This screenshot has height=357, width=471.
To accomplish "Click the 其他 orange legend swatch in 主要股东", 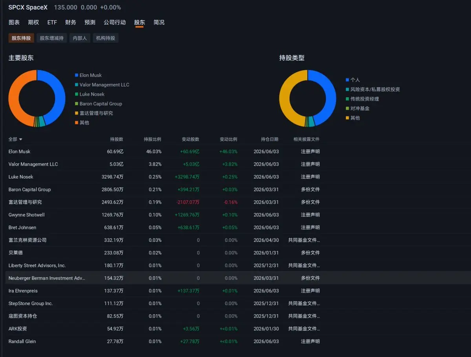I will (77, 123).
